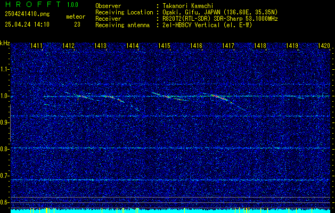Click the meteor echo trace near 1413

click(113, 99)
